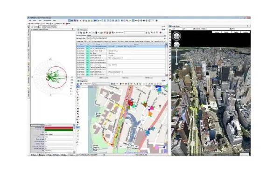Open the Configuration menu
This screenshot has width=280, height=175.
47,21
